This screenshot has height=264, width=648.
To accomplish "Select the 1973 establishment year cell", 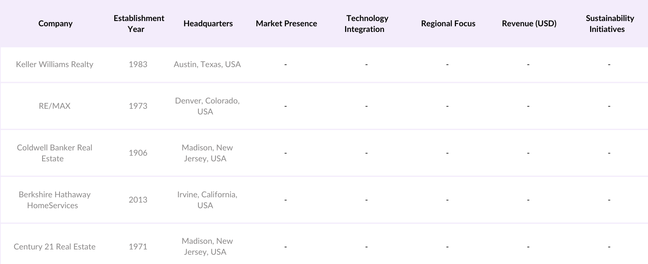I will click(x=138, y=106).
